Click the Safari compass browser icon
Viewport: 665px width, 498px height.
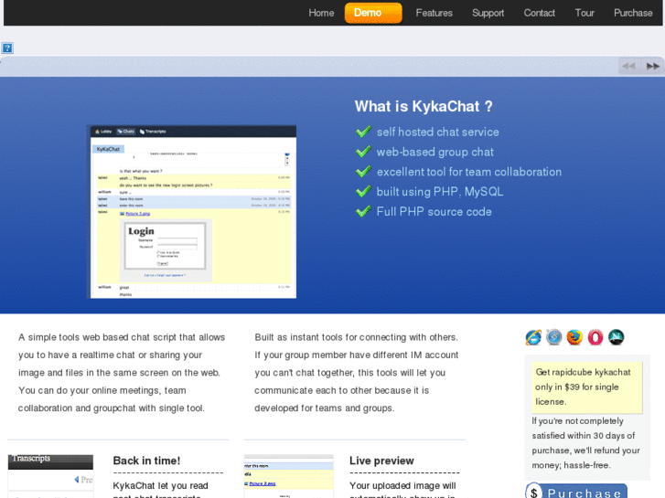tap(554, 337)
